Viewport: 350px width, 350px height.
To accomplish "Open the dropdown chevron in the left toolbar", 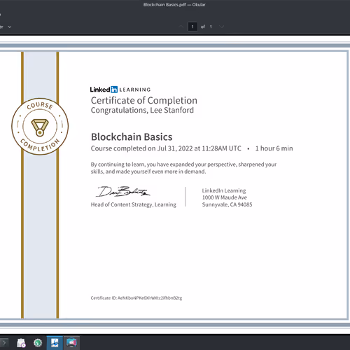I will (x=10, y=27).
